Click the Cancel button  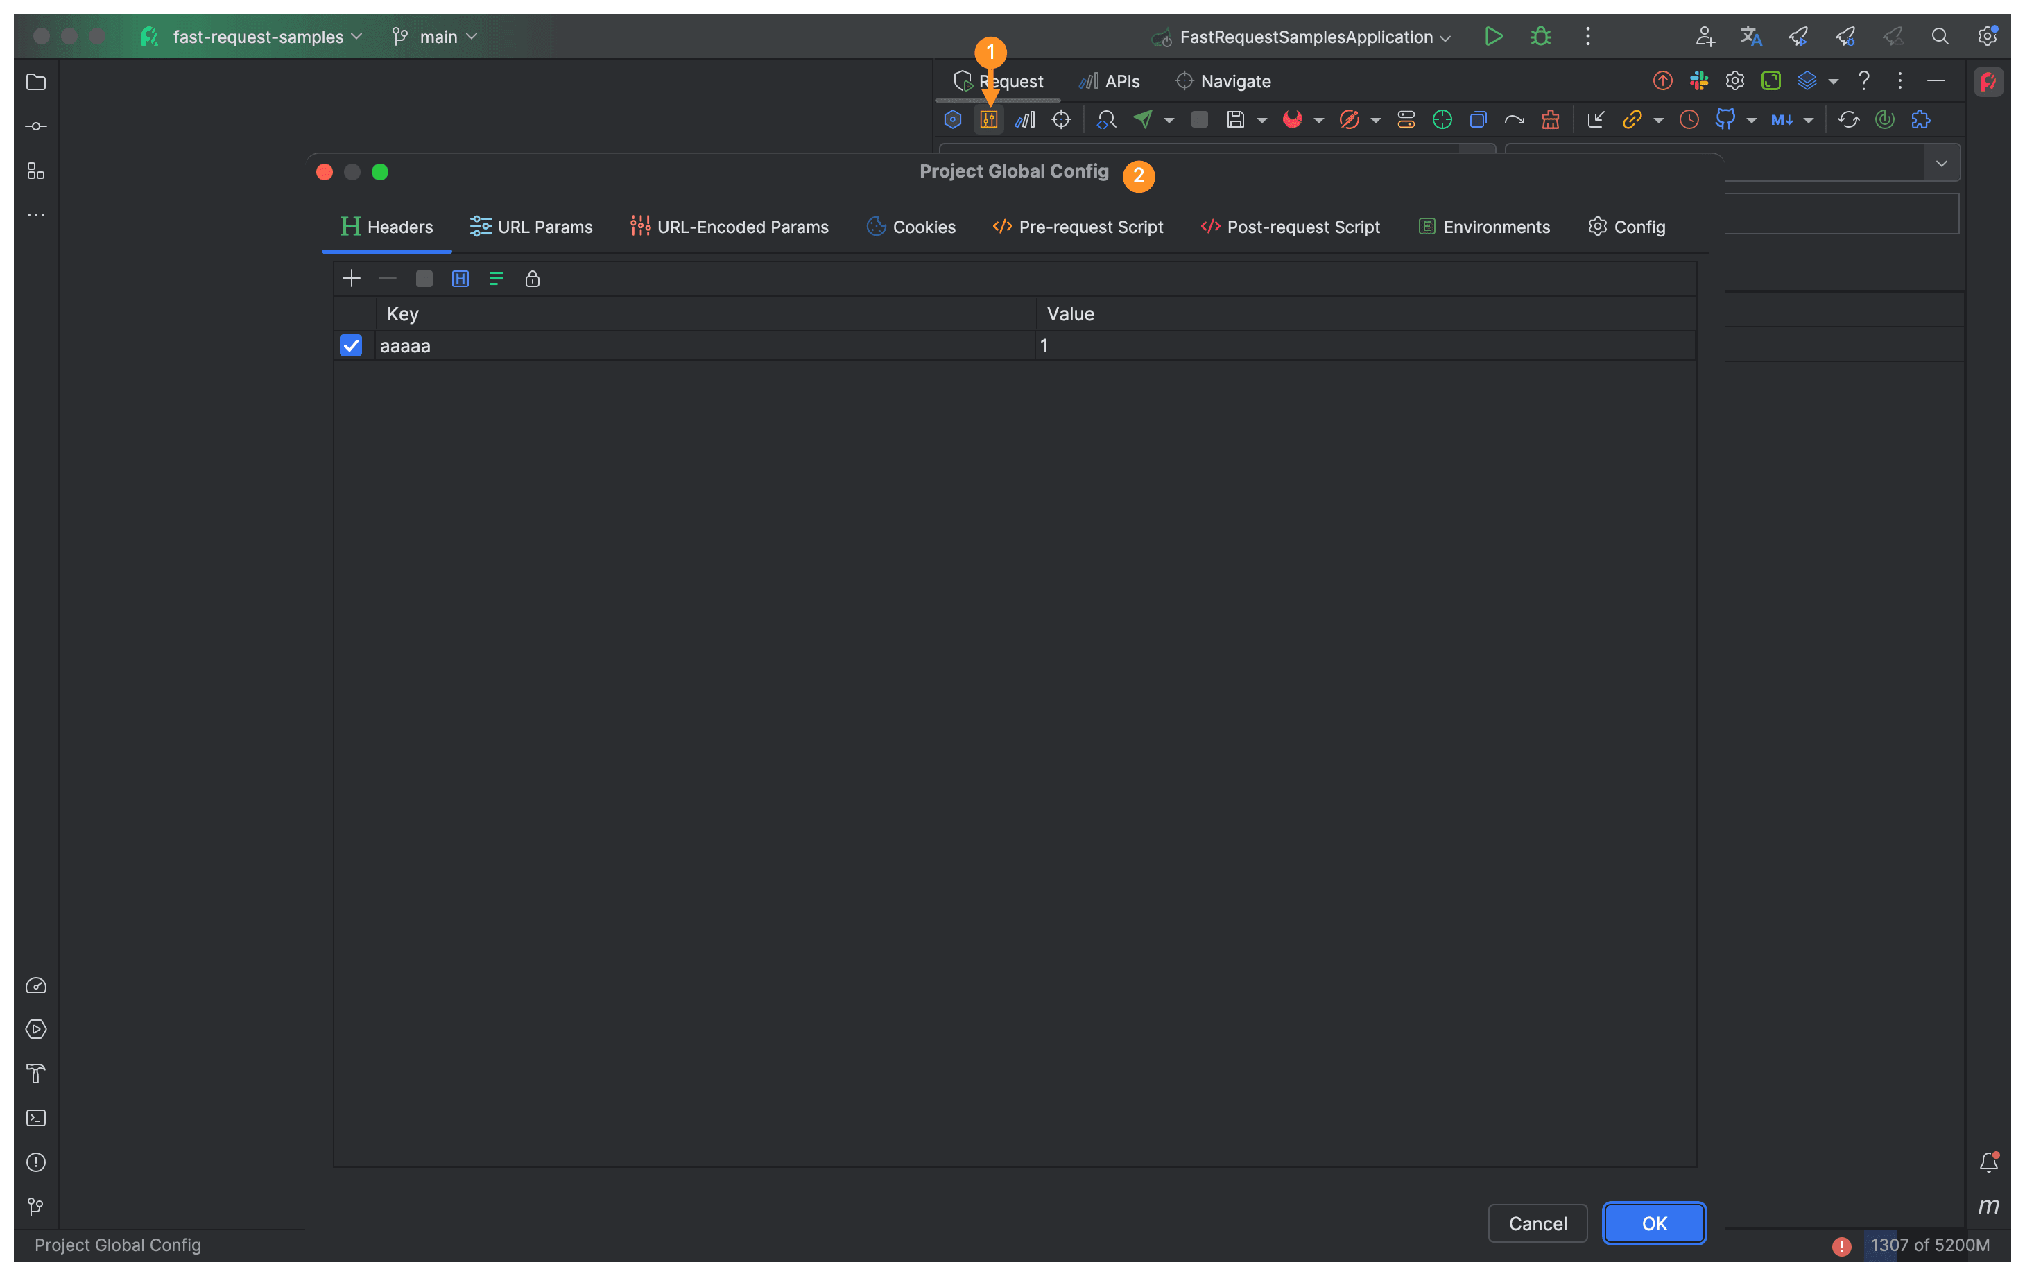click(1537, 1224)
